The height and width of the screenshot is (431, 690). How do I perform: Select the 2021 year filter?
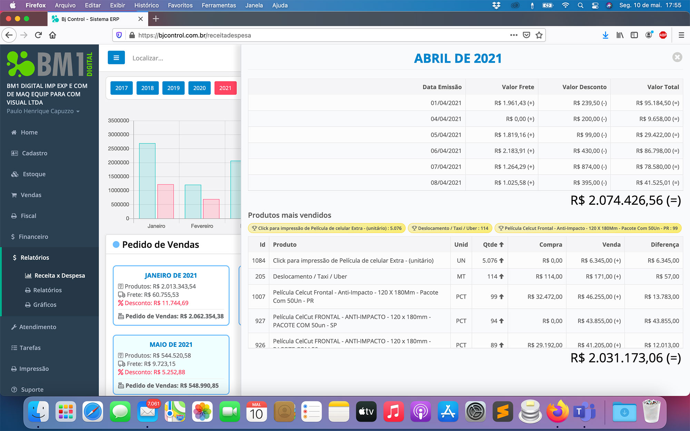pyautogui.click(x=225, y=88)
